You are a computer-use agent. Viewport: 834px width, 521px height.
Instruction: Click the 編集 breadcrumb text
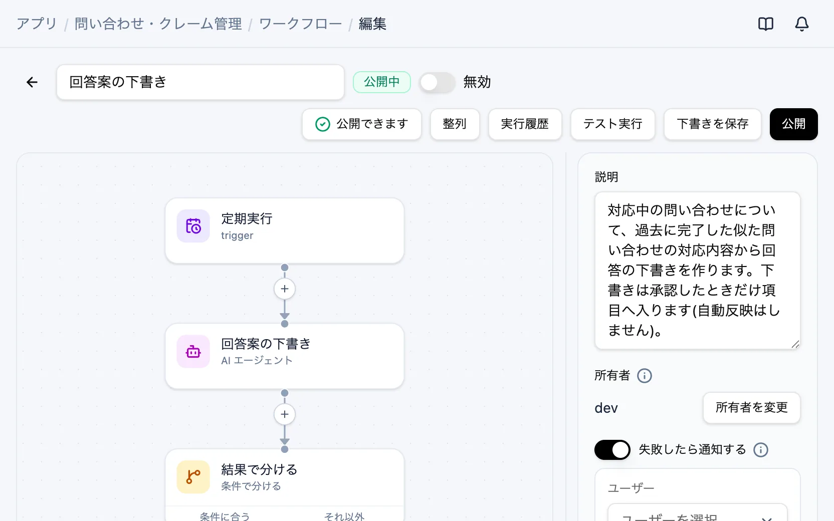tap(372, 24)
